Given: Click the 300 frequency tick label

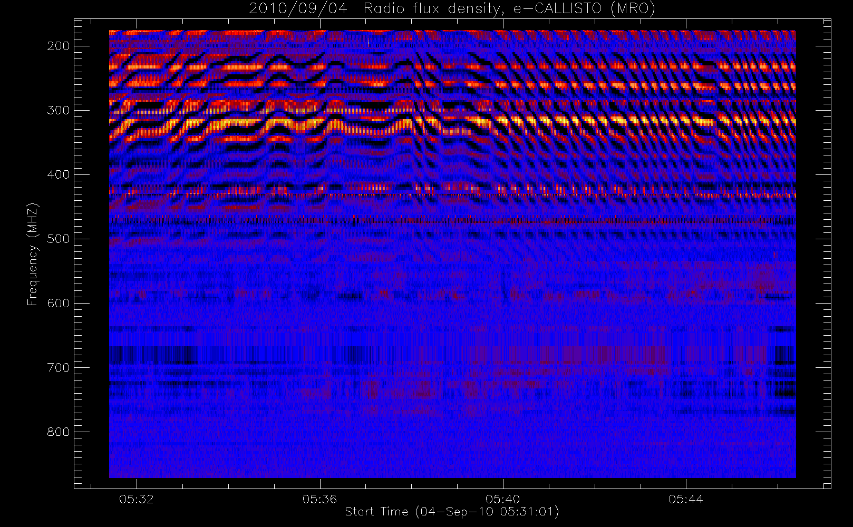Looking at the screenshot, I should tap(59, 110).
